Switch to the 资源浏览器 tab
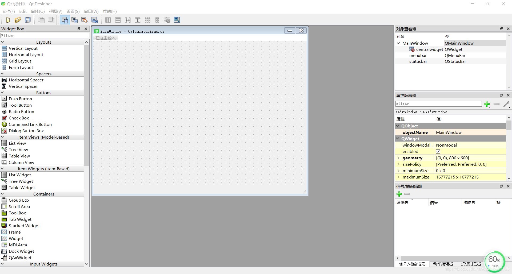Viewport: 512px width, 274px height. pos(471,264)
